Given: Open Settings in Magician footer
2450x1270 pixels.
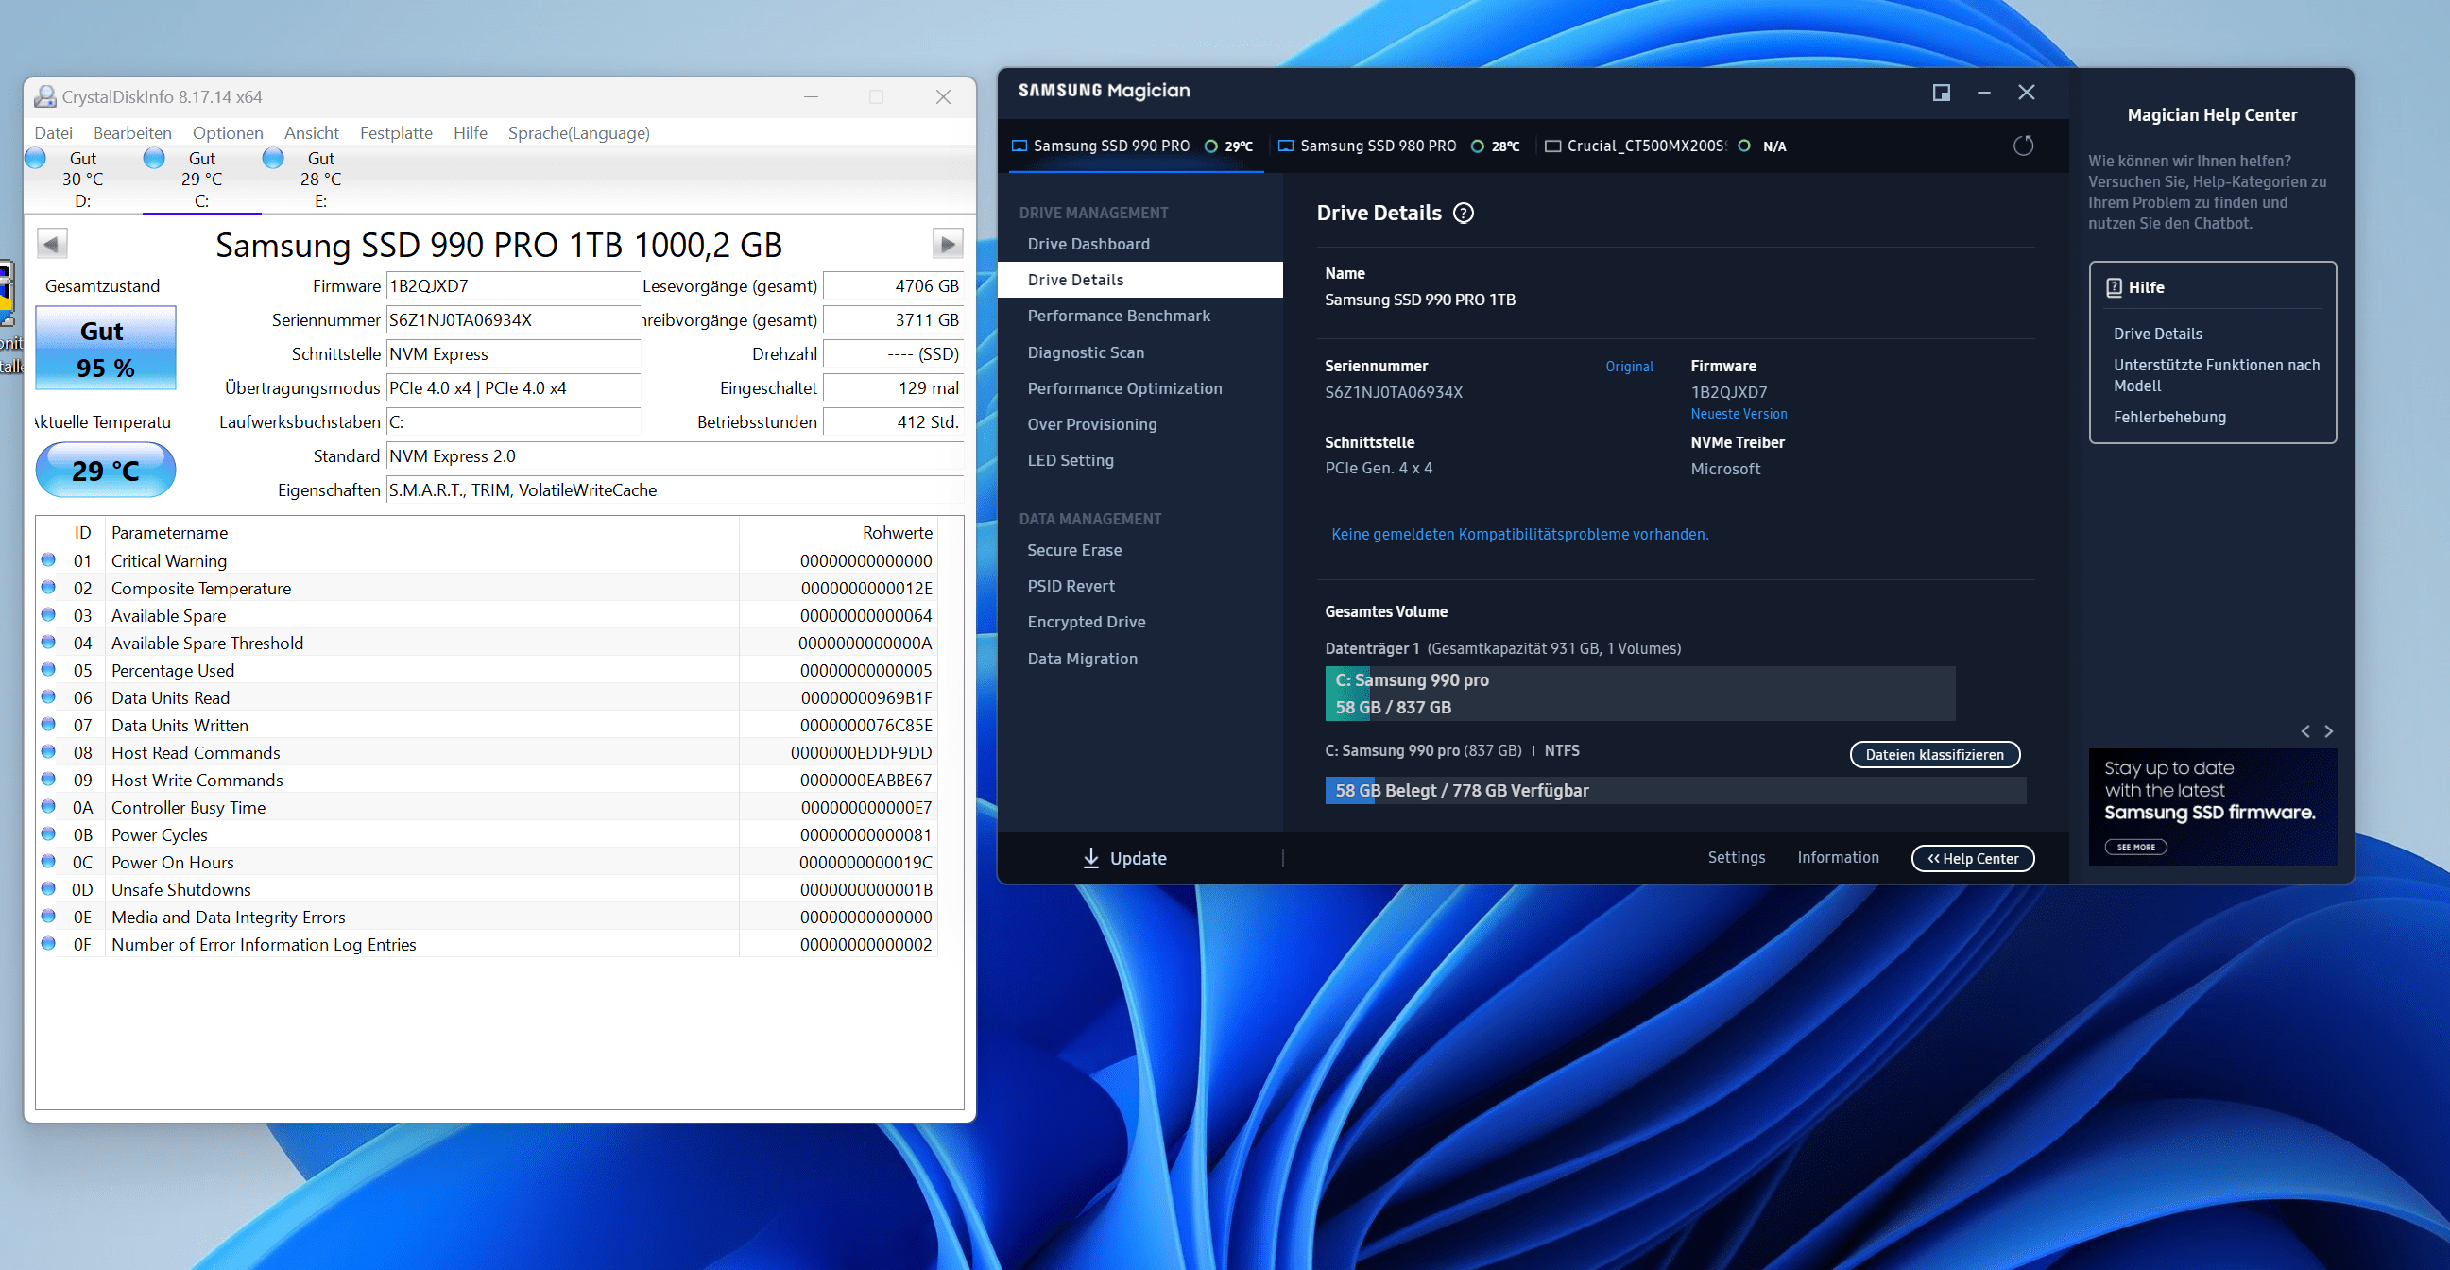Looking at the screenshot, I should point(1736,857).
